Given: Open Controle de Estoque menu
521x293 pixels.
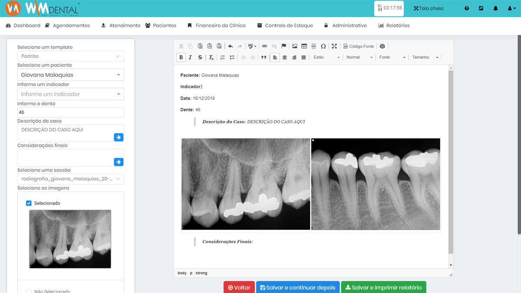Looking at the screenshot, I should [285, 26].
